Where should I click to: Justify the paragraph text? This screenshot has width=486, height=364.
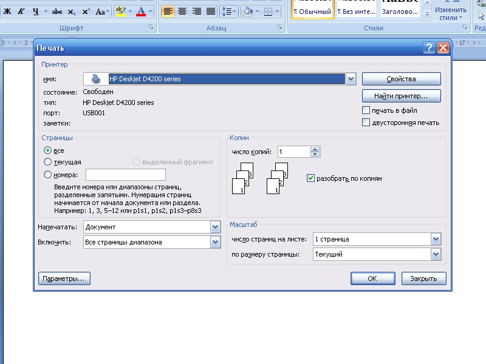210,12
